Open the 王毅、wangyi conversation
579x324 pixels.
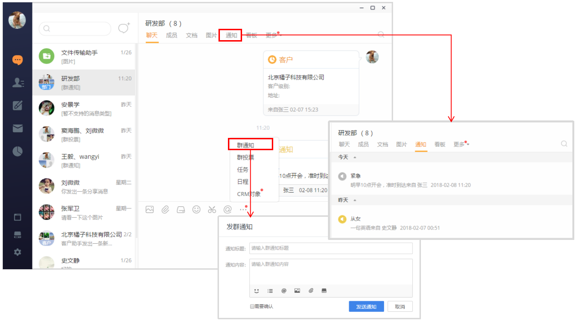pos(84,161)
